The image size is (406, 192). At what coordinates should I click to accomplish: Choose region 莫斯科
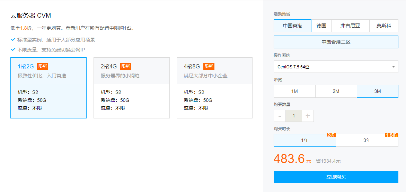coord(384,26)
